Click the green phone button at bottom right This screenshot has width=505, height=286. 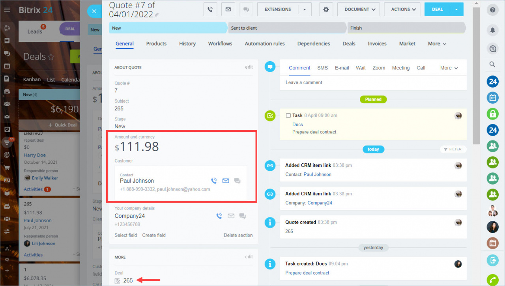point(492,280)
